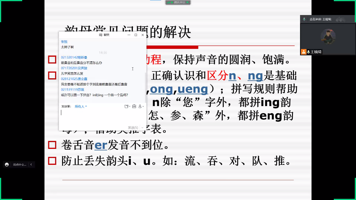This screenshot has width=356, height=200.
Task: Click sender name 071720201吴奔骏
Action: pos(74,68)
